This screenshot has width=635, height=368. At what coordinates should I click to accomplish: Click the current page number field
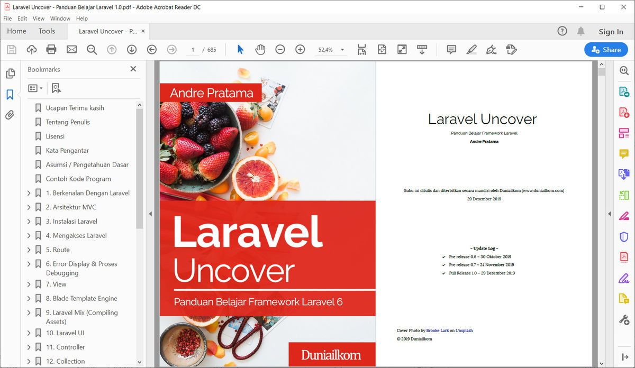click(193, 50)
